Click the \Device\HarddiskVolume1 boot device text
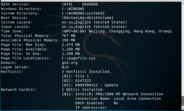 pos(88,18)
